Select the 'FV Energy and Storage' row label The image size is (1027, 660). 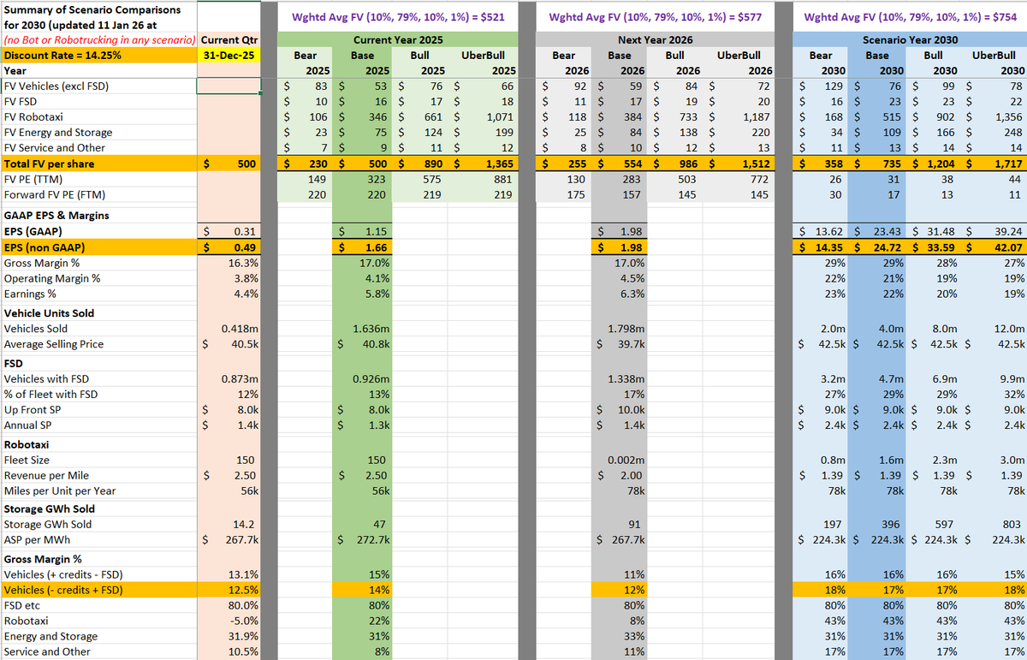(x=57, y=132)
